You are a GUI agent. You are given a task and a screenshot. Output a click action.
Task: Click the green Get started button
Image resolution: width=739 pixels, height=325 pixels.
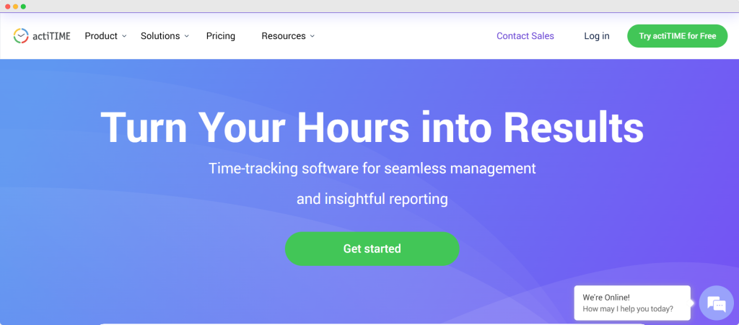click(372, 249)
